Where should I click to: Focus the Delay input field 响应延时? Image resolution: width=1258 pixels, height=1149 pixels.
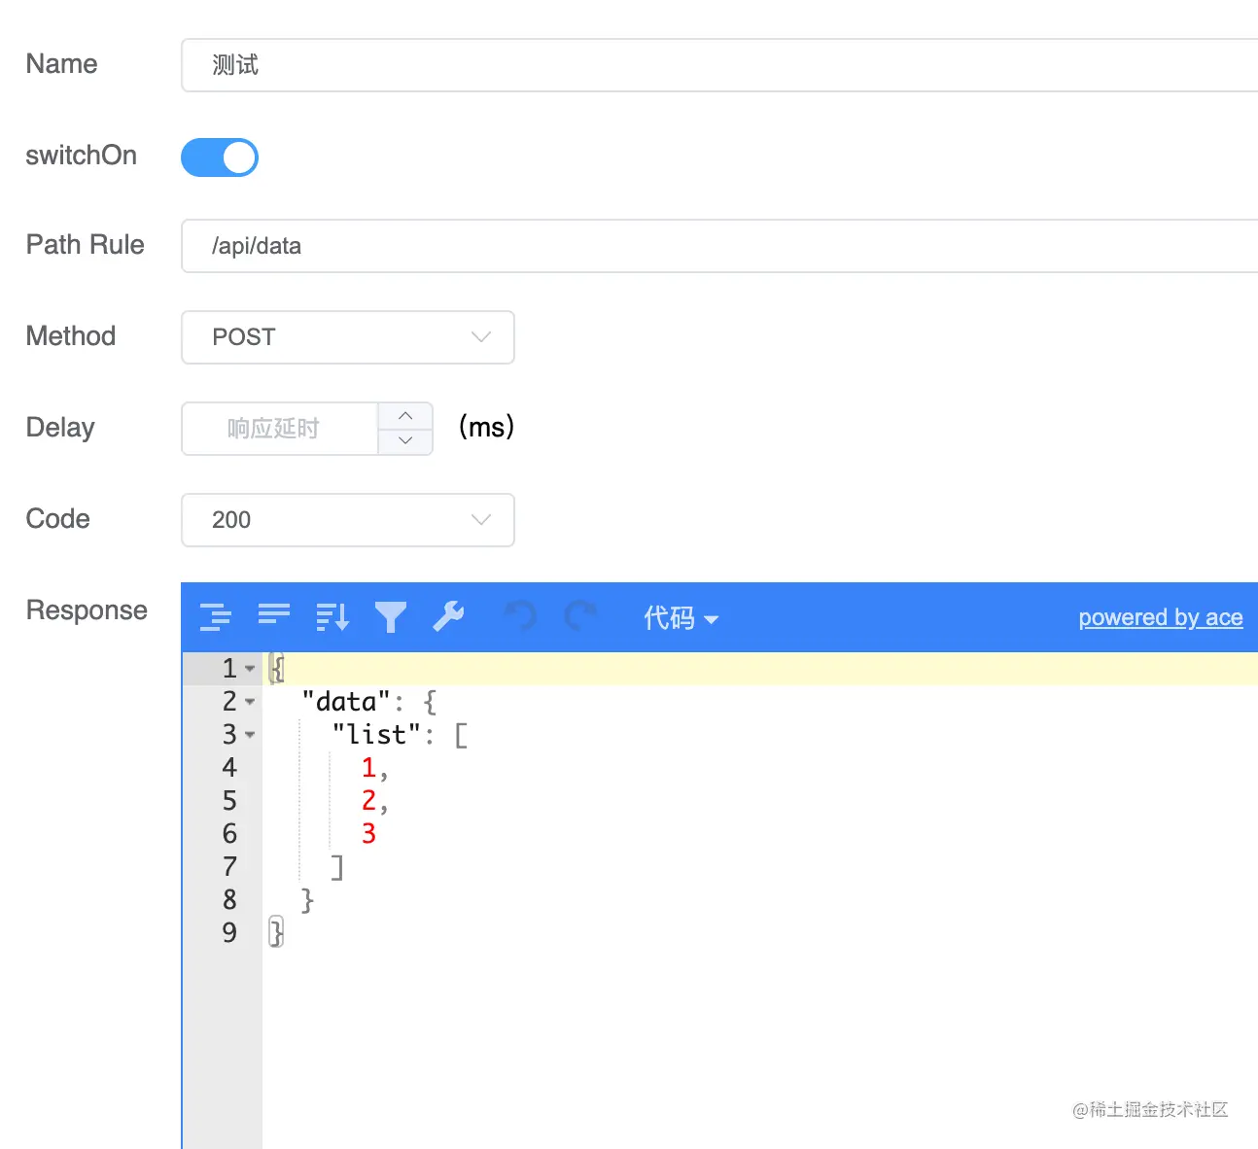280,429
